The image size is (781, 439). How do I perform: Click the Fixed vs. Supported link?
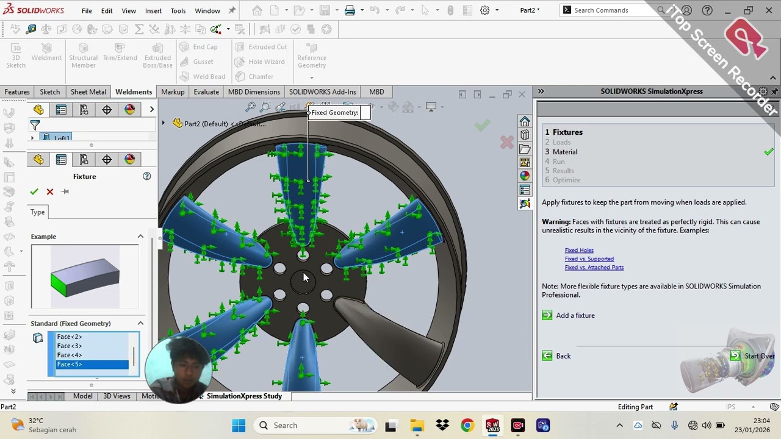[589, 259]
